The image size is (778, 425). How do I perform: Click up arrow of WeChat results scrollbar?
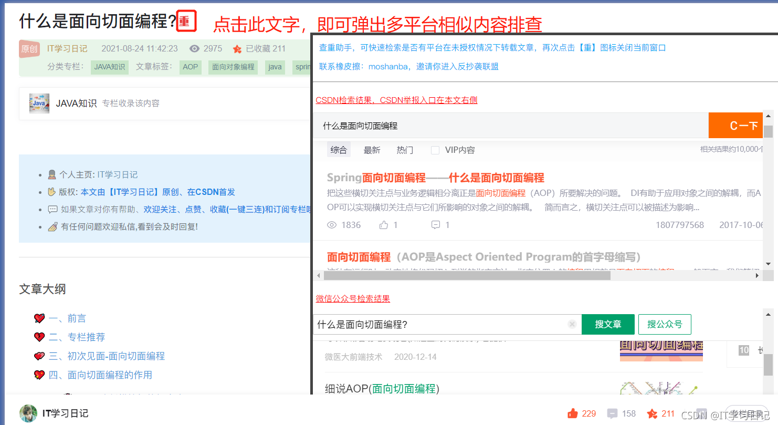(x=768, y=314)
